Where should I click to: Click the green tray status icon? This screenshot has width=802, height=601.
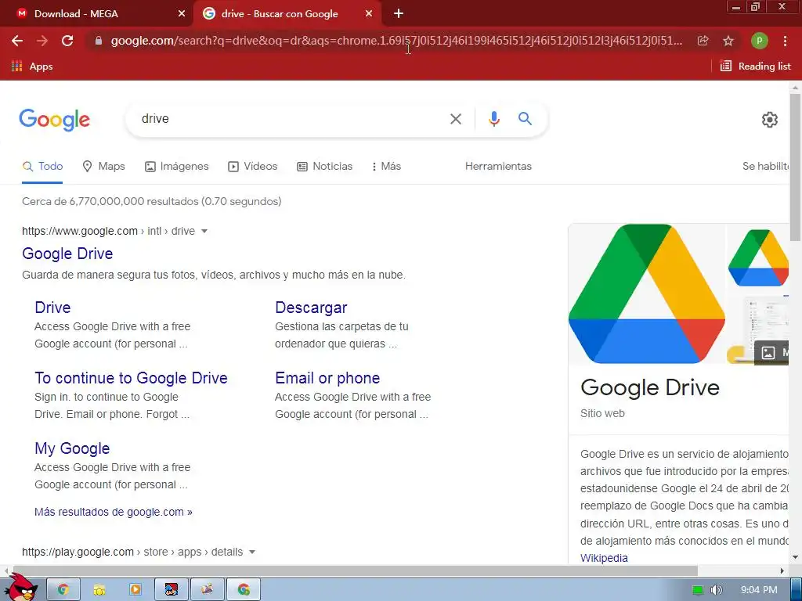697,590
